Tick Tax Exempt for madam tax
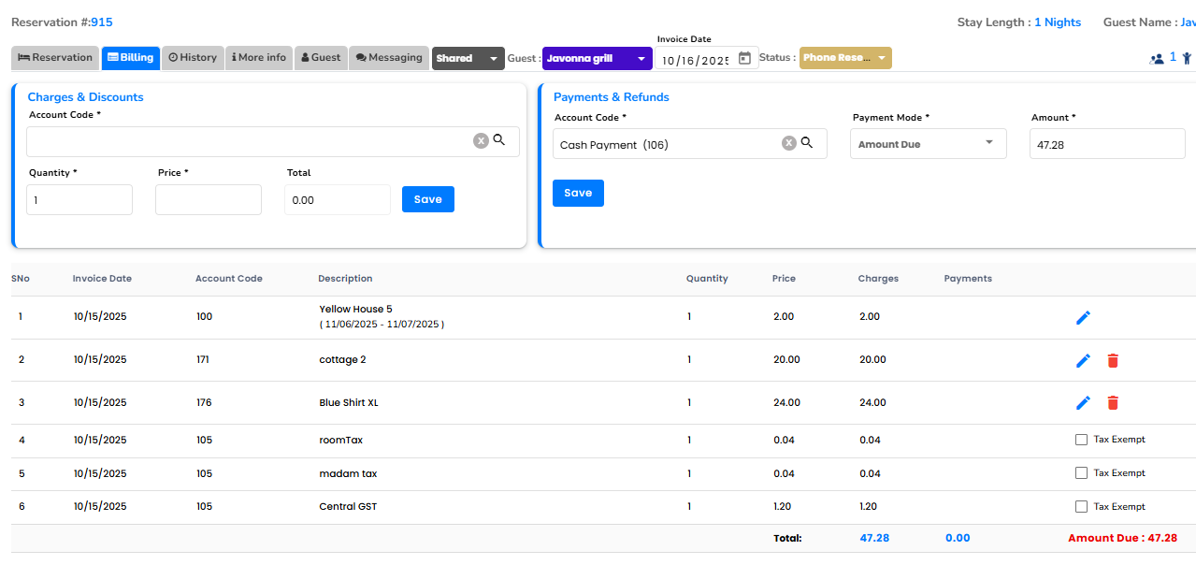 [1081, 473]
